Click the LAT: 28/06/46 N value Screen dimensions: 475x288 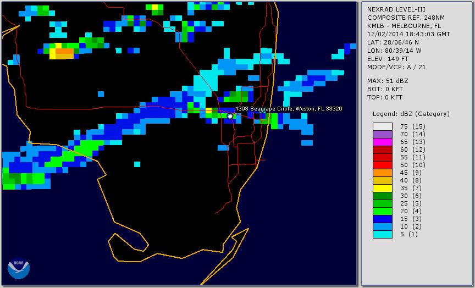coord(393,42)
